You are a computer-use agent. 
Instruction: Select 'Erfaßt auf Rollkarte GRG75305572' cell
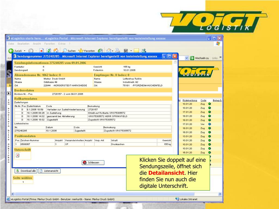pos(129,113)
